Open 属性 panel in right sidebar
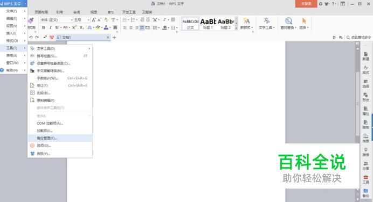The width and height of the screenshot is (373, 202). point(365,111)
